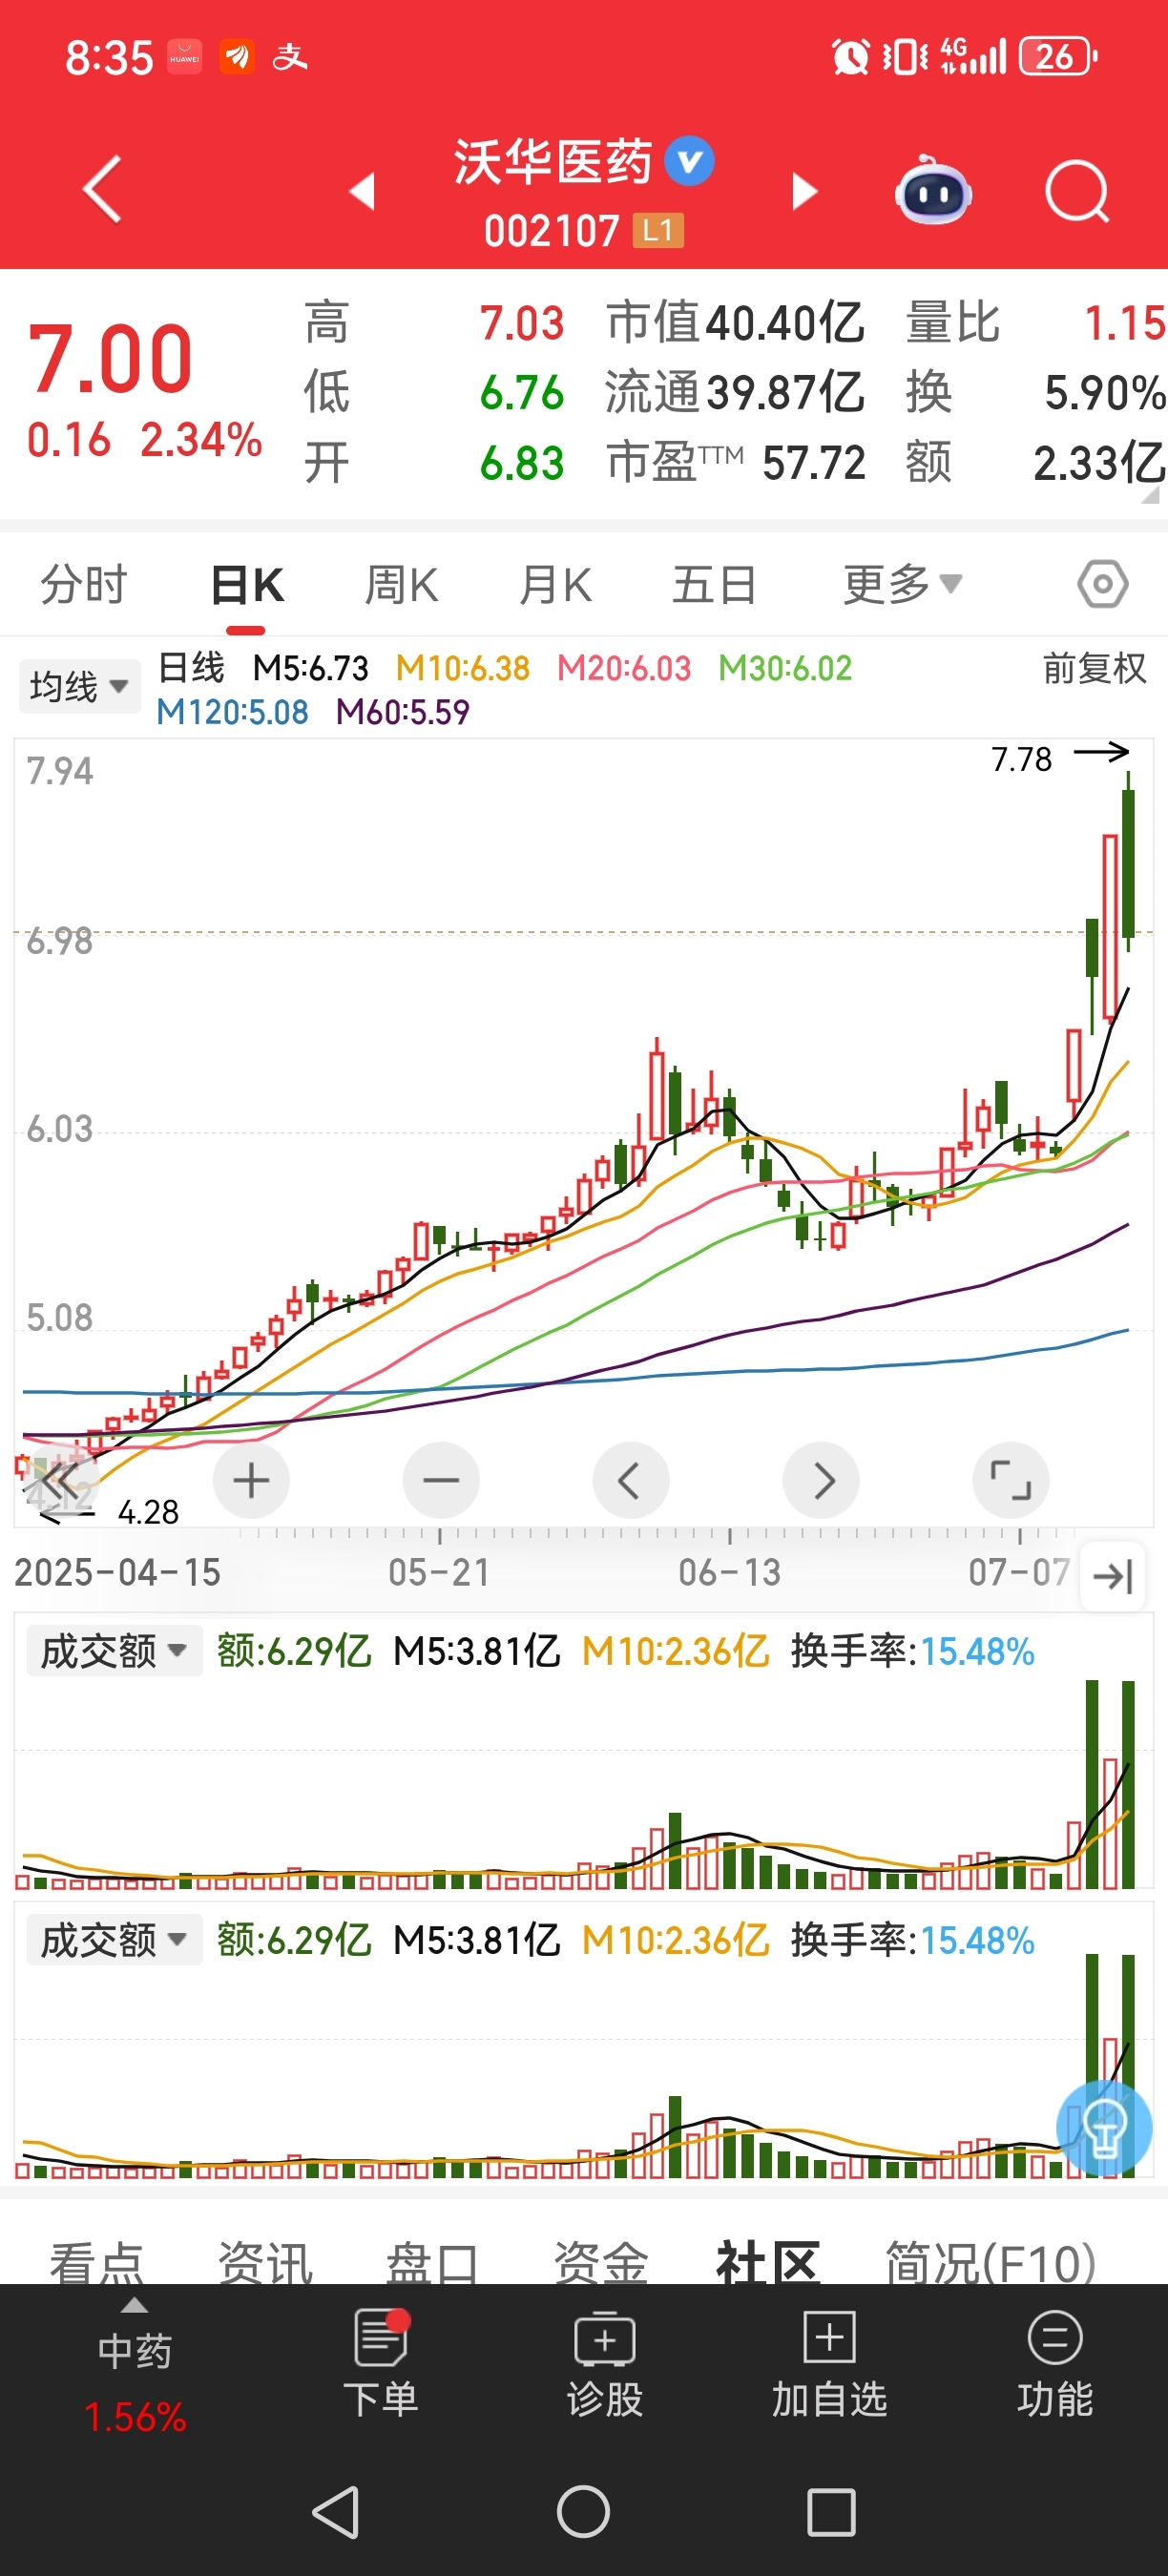Switch to 月K tab
The width and height of the screenshot is (1168, 2576).
point(556,584)
